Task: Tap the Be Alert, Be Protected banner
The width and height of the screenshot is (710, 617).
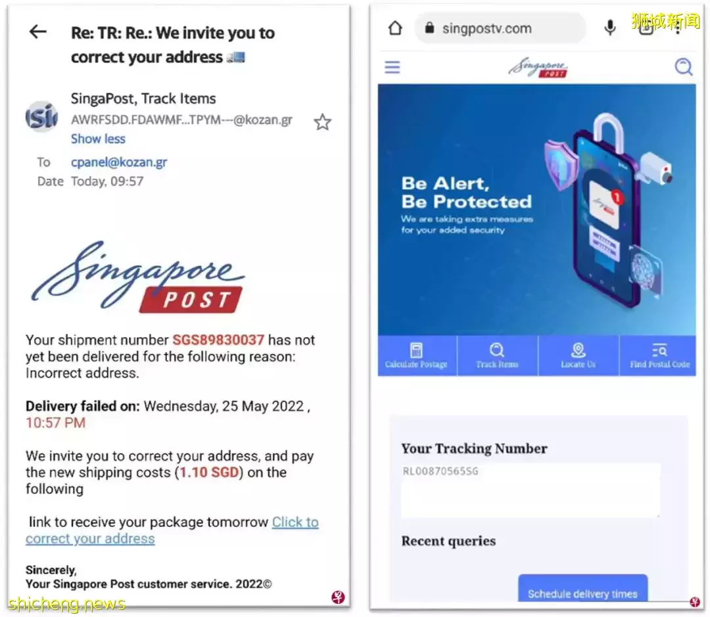Action: [536, 210]
